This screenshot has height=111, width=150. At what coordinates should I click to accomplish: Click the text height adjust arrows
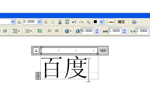[38, 76]
